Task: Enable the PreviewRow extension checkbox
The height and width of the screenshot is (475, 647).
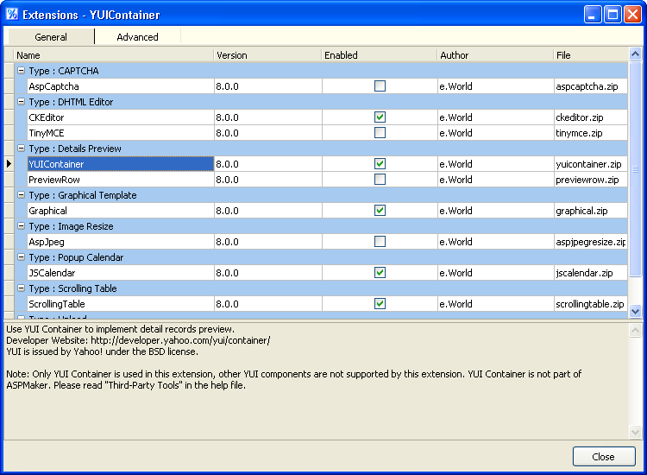Action: (380, 180)
